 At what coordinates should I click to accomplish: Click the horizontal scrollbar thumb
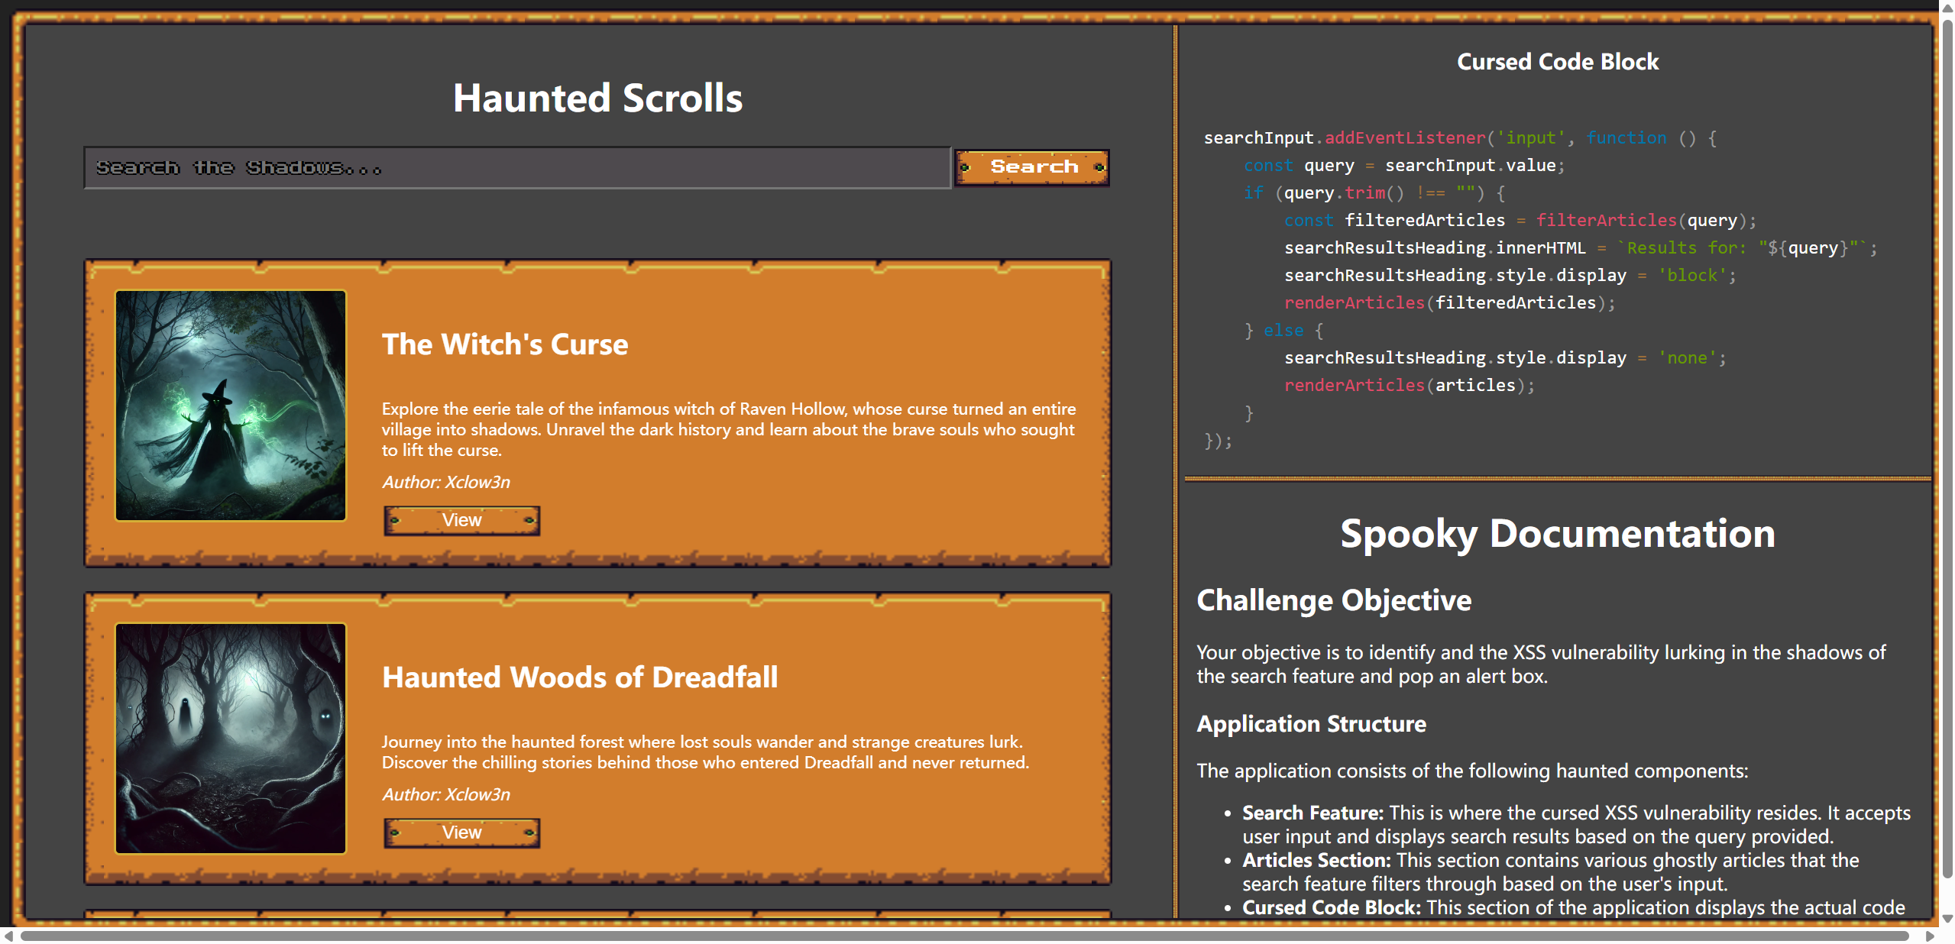tap(963, 936)
